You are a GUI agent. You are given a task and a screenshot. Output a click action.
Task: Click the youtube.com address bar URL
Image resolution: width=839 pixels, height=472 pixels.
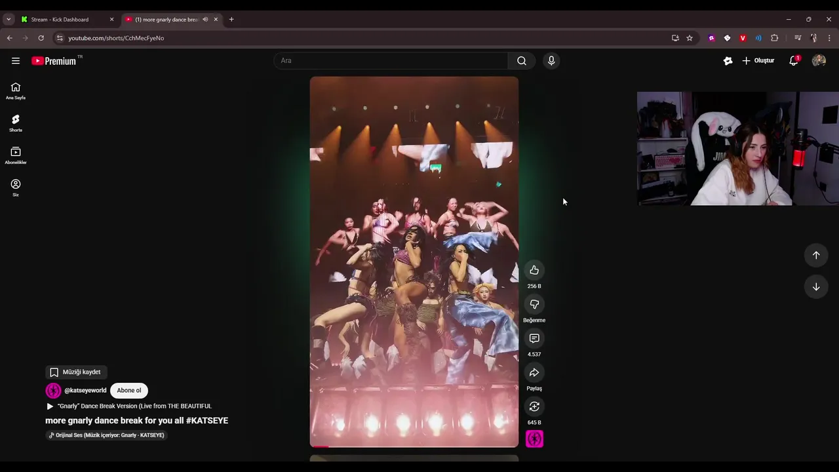[116, 38]
